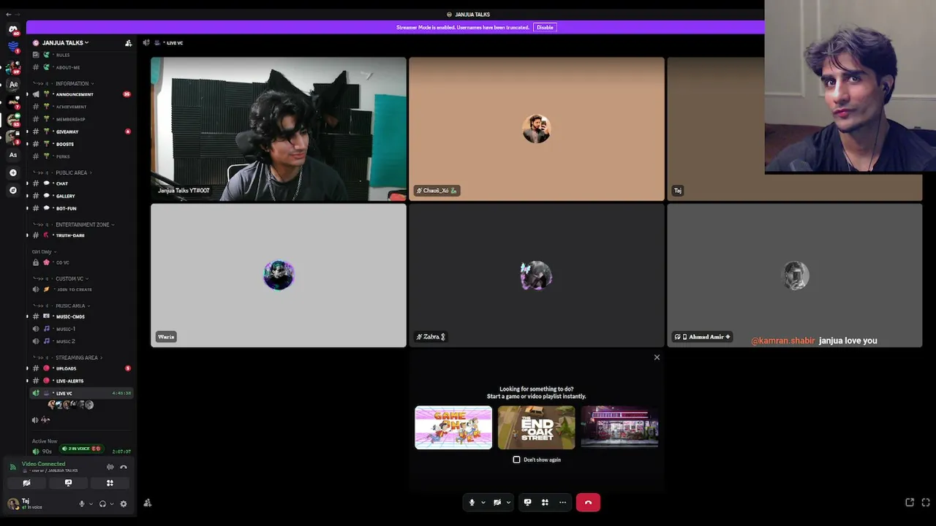Image resolution: width=936 pixels, height=526 pixels.
Task: Enter full screen mode for call
Action: coord(926,503)
